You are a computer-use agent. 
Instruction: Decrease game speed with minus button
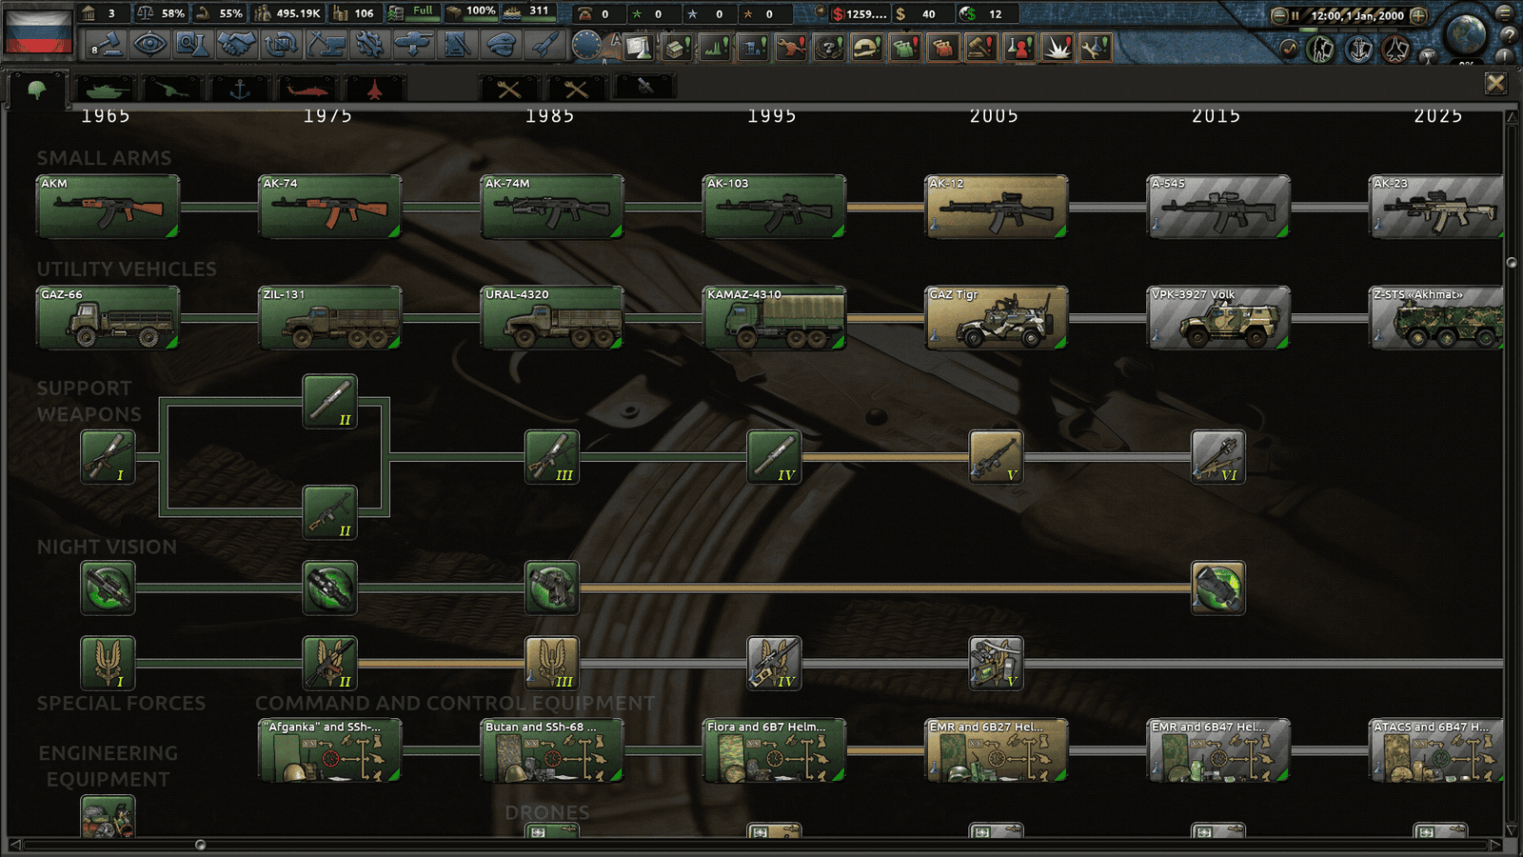[1279, 15]
